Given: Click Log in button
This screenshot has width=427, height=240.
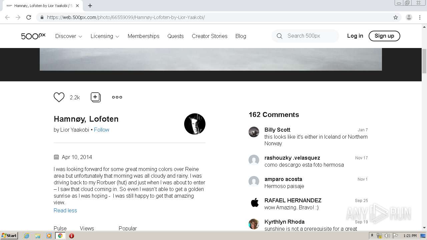Looking at the screenshot, I should 355,36.
